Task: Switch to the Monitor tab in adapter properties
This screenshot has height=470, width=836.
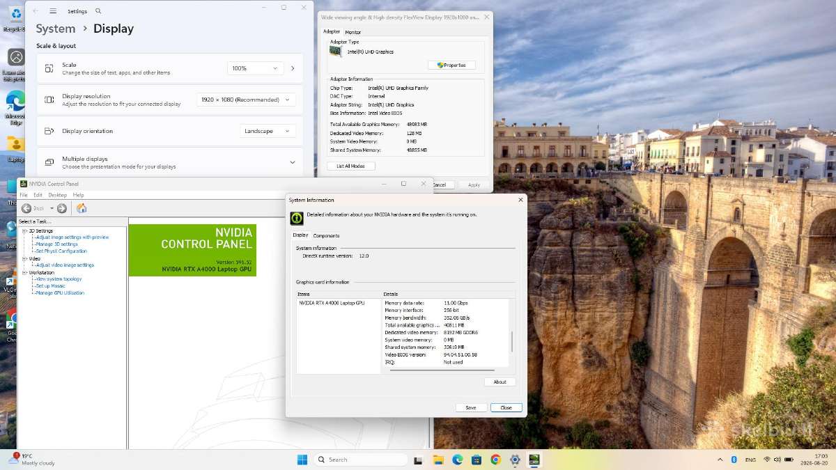Action: 353,32
